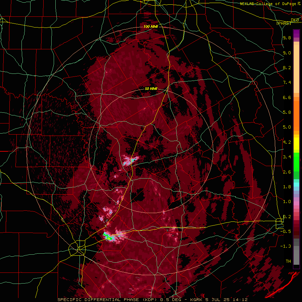Click the 5.8 value on color scale
Viewport: 302px width, 302px height.
(287, 112)
